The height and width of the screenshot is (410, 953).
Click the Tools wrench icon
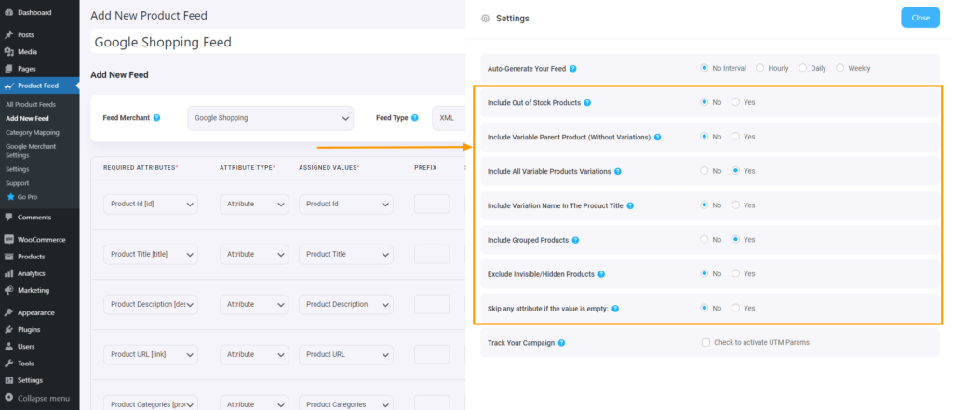(x=9, y=364)
